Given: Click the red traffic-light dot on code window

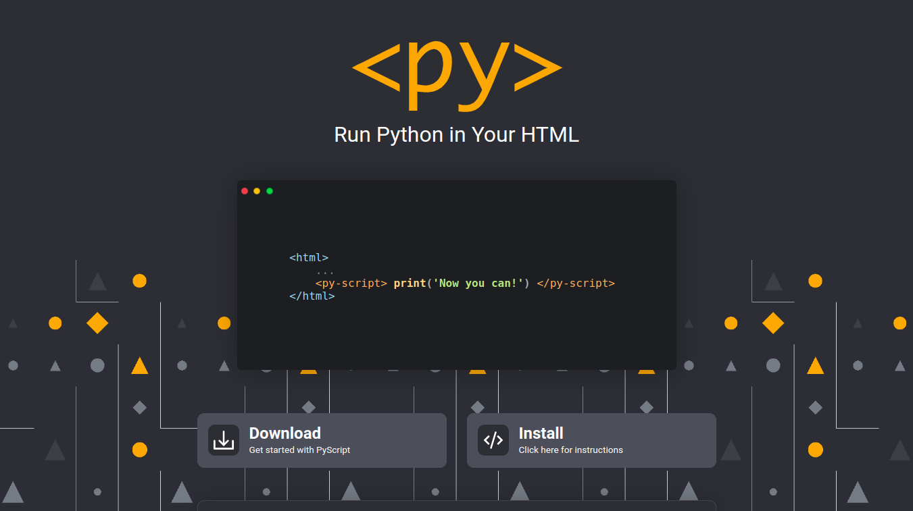Looking at the screenshot, I should click(244, 190).
